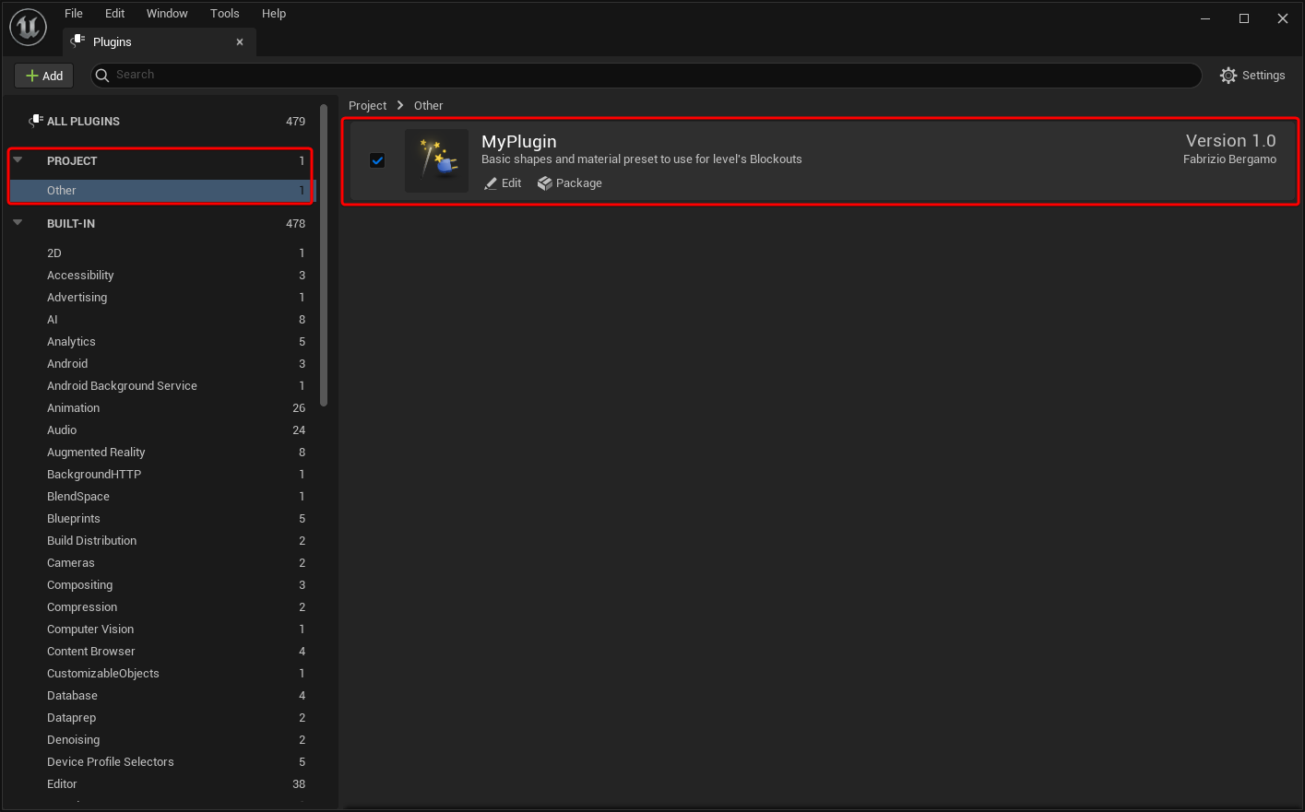Image resolution: width=1305 pixels, height=812 pixels.
Task: Click the Add button
Action: (x=44, y=76)
